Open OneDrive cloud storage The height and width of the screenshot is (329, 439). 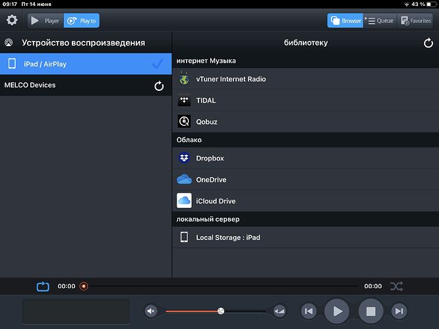click(x=306, y=180)
